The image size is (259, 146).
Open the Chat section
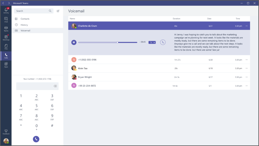pos(6,20)
